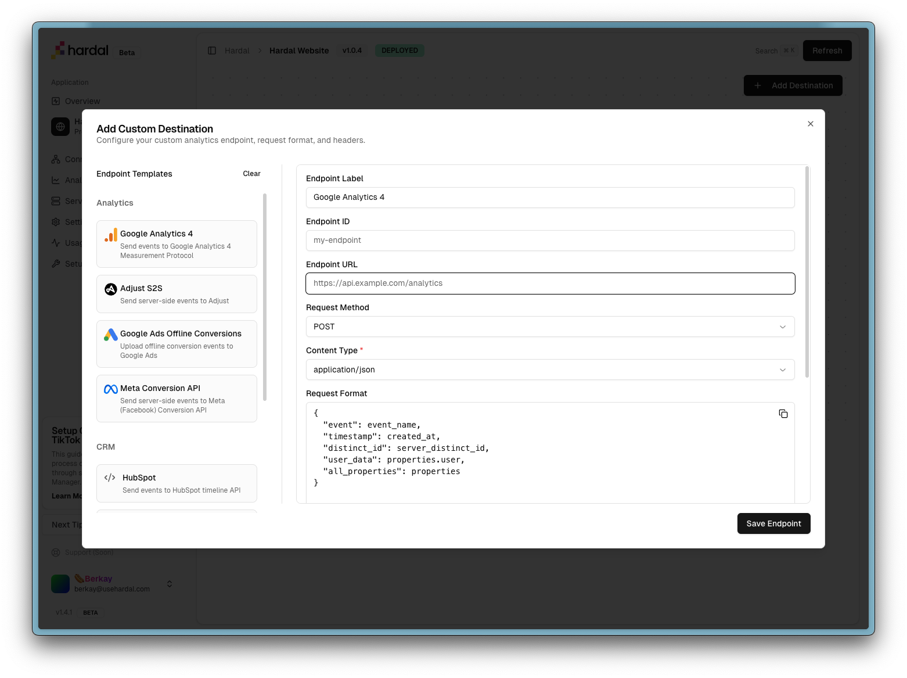This screenshot has height=678, width=907.
Task: Click the BETA version badge at bottom
Action: tap(90, 612)
